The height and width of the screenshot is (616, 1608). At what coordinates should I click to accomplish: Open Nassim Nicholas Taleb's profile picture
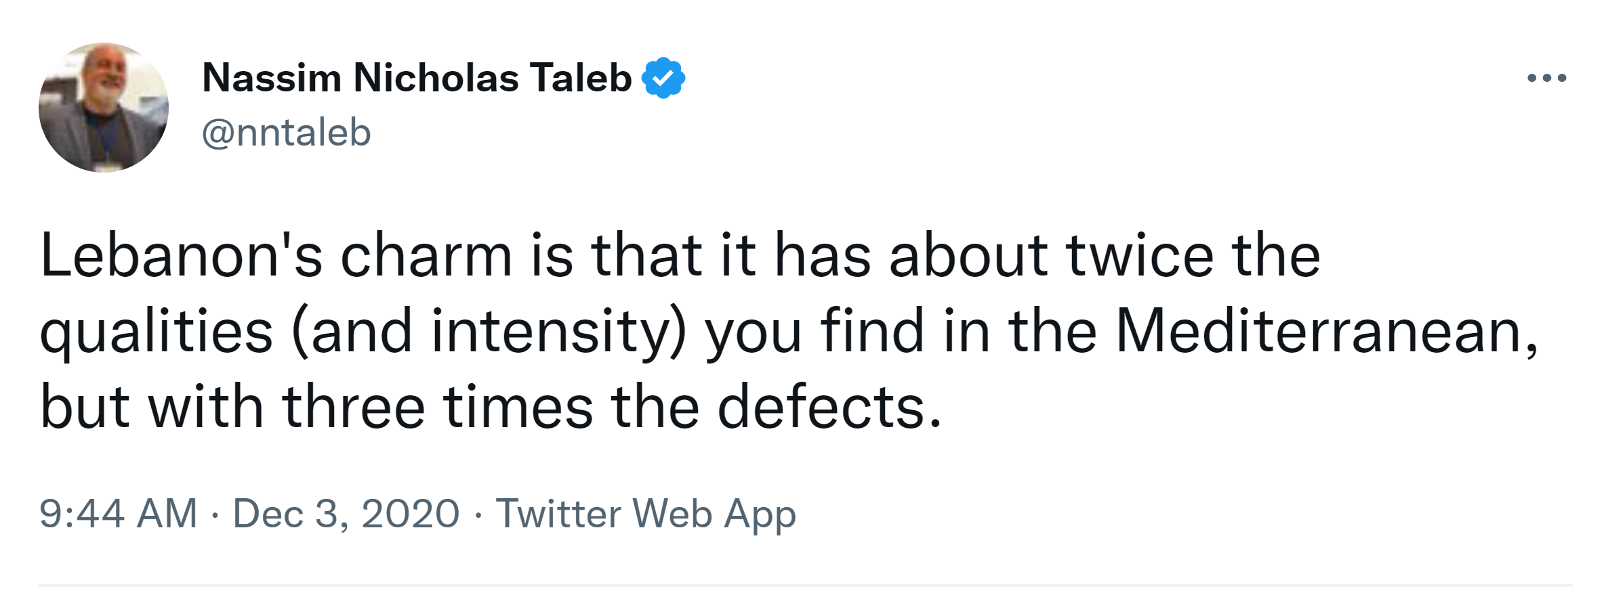(x=104, y=108)
